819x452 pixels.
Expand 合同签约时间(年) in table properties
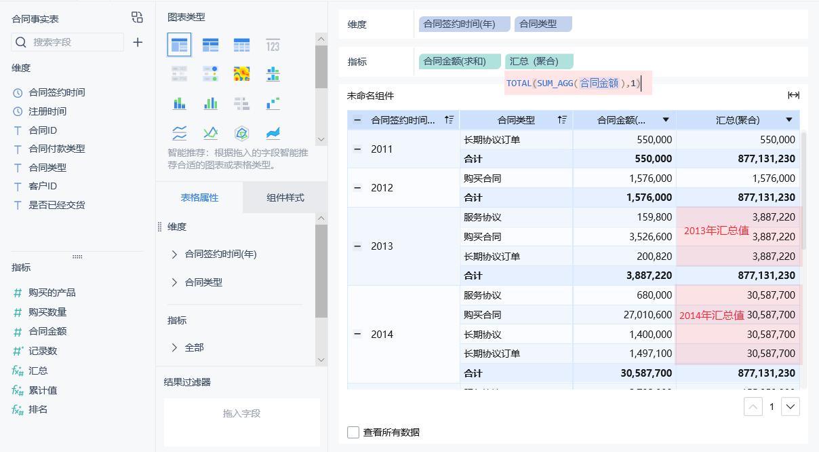pyautogui.click(x=174, y=255)
